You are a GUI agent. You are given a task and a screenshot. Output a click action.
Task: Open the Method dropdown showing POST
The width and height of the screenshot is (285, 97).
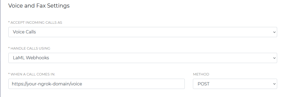click(235, 84)
